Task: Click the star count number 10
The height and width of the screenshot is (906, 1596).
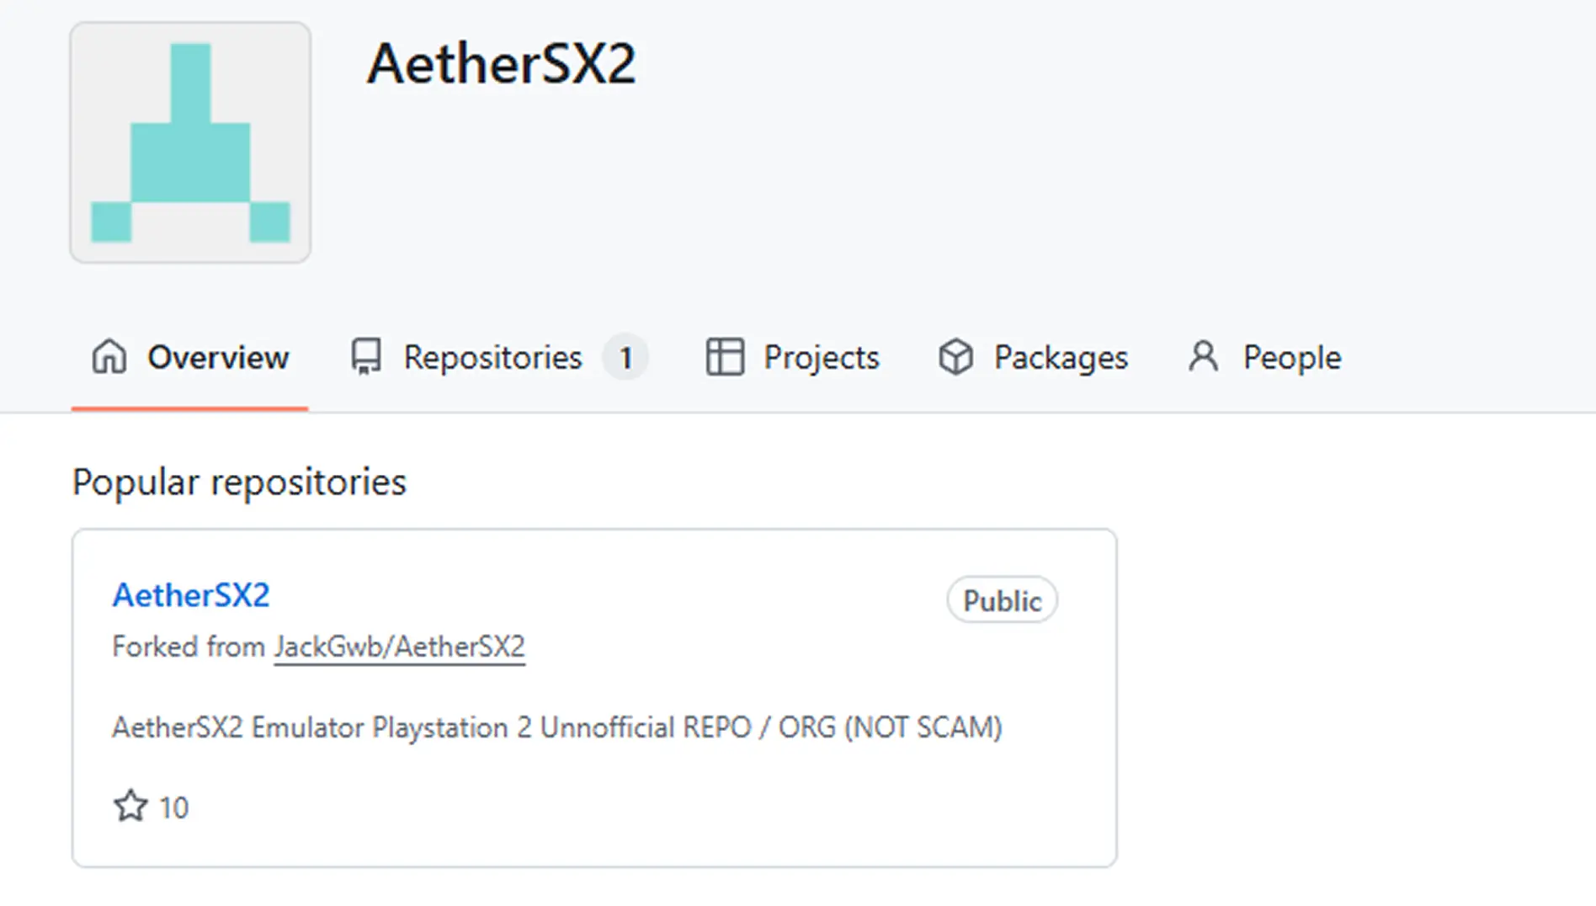Action: pos(174,807)
